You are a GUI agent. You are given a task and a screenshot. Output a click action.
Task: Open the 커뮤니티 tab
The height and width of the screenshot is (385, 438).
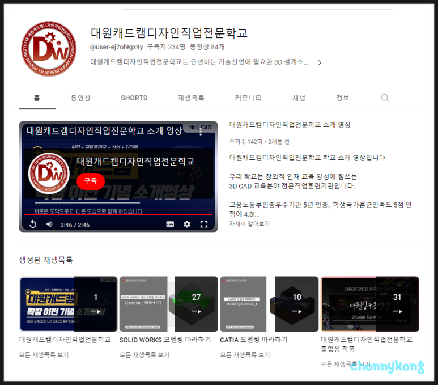click(x=248, y=98)
